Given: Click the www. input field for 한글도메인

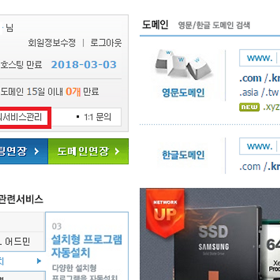Looking at the screenshot, I should tap(260, 146).
